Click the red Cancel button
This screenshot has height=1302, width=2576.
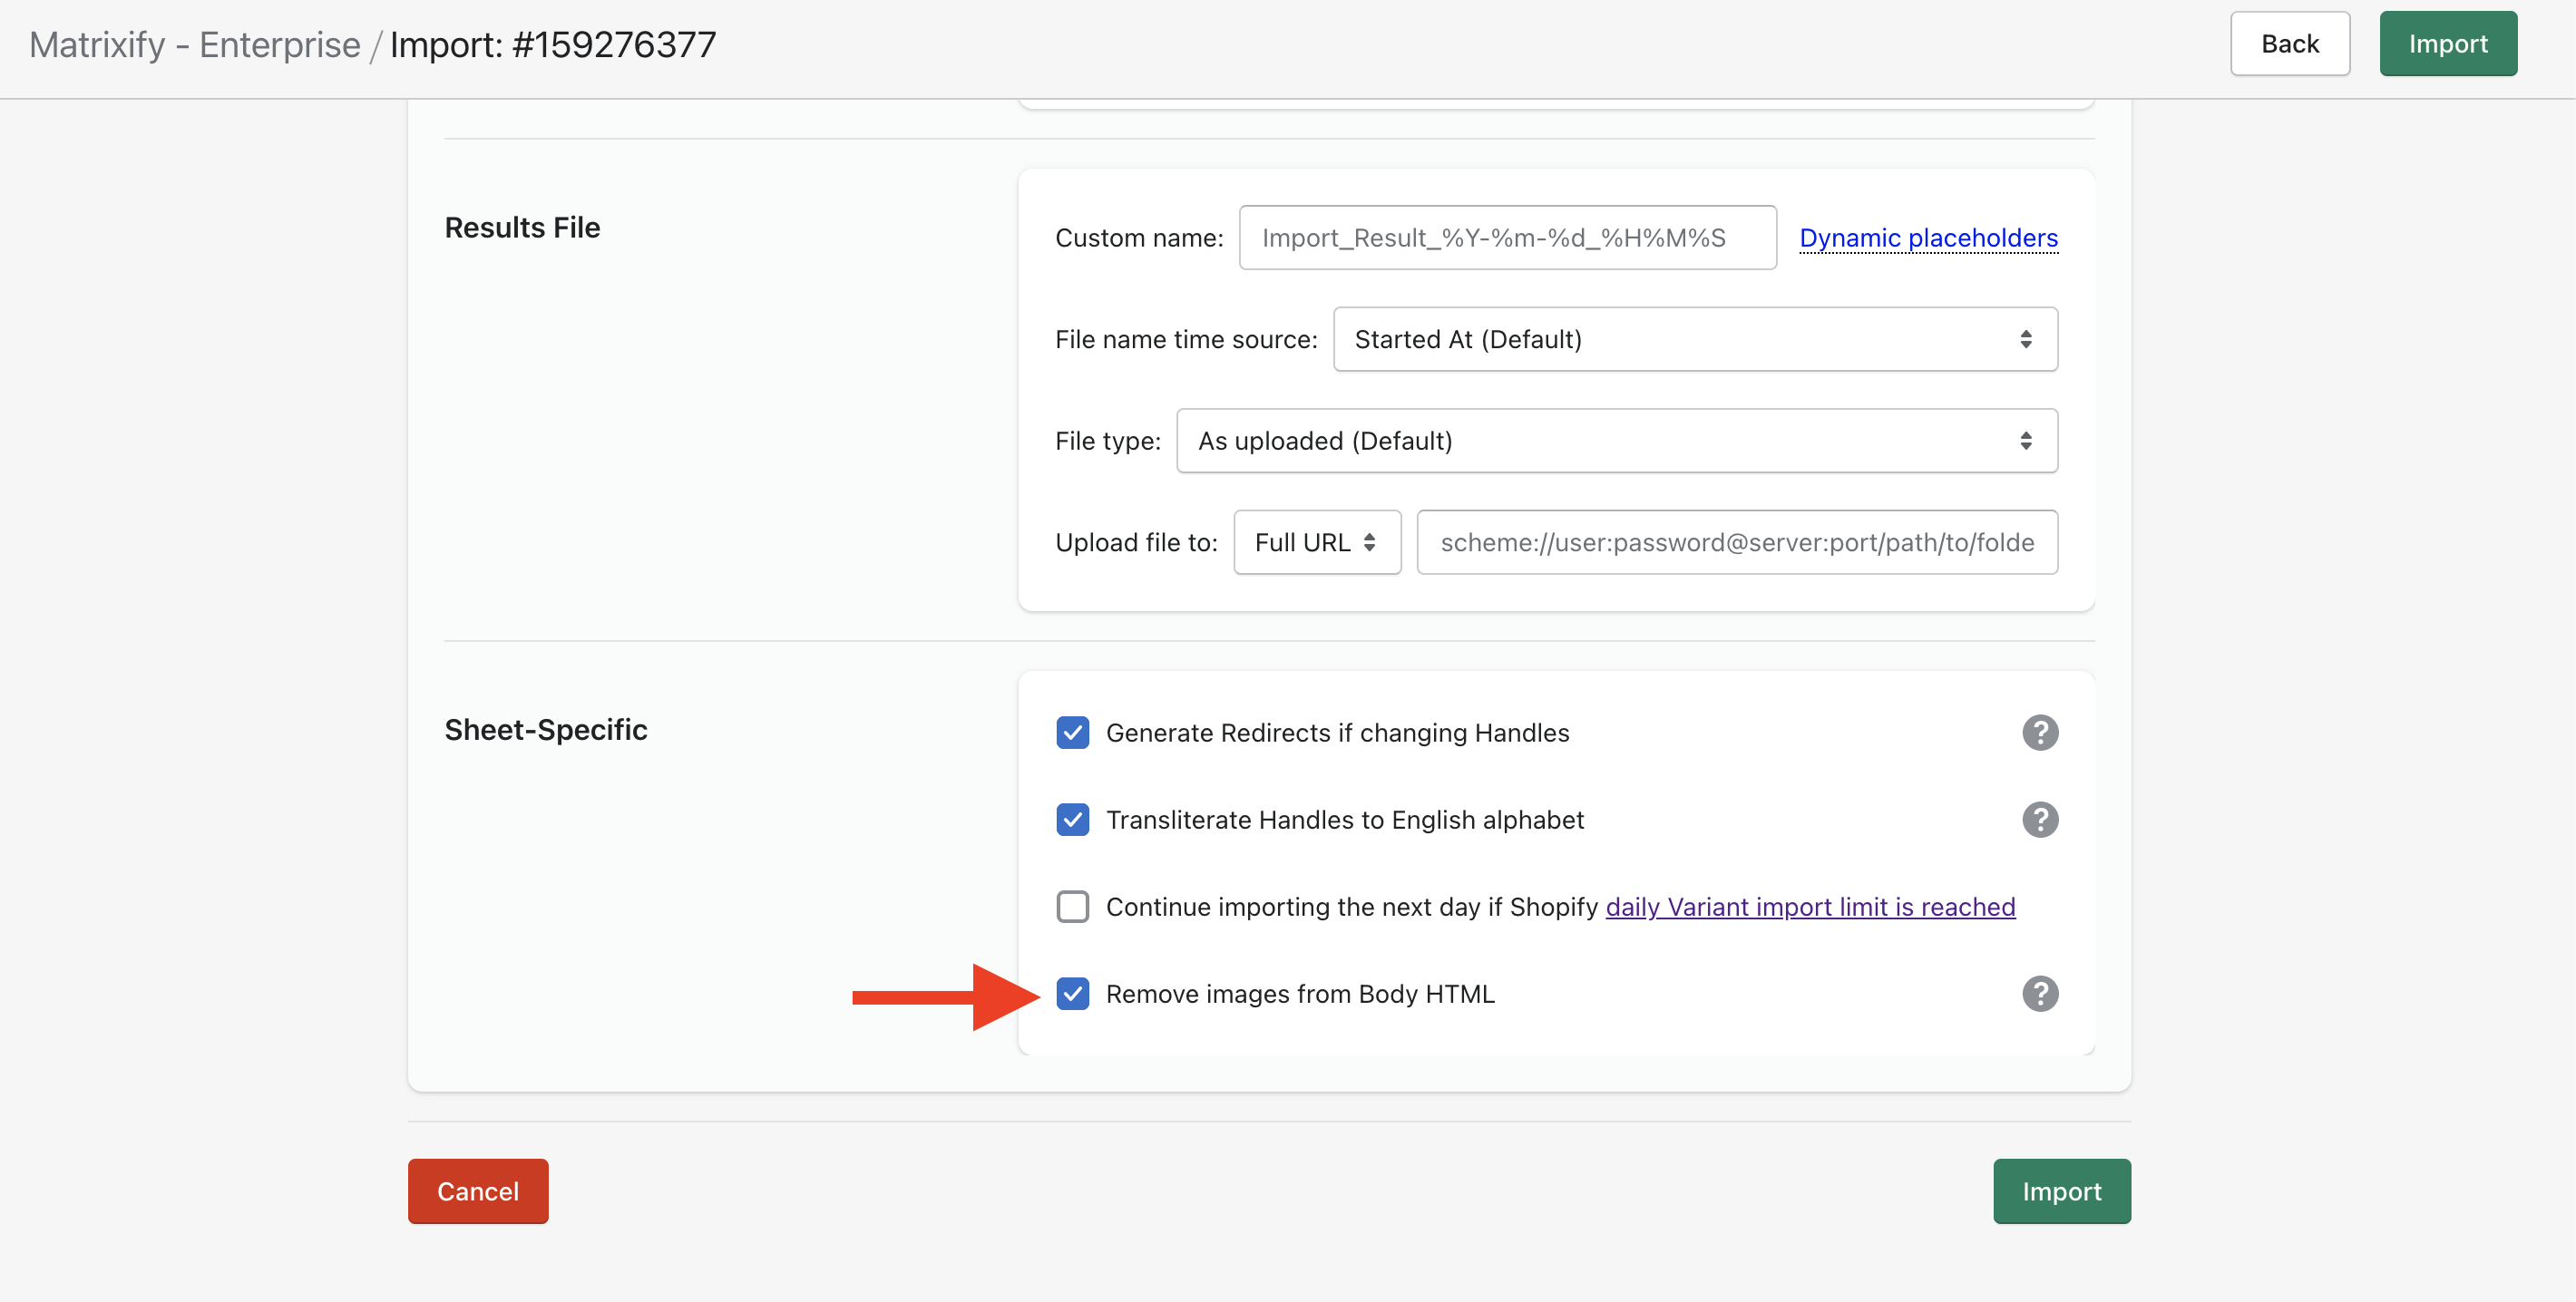pyautogui.click(x=477, y=1191)
